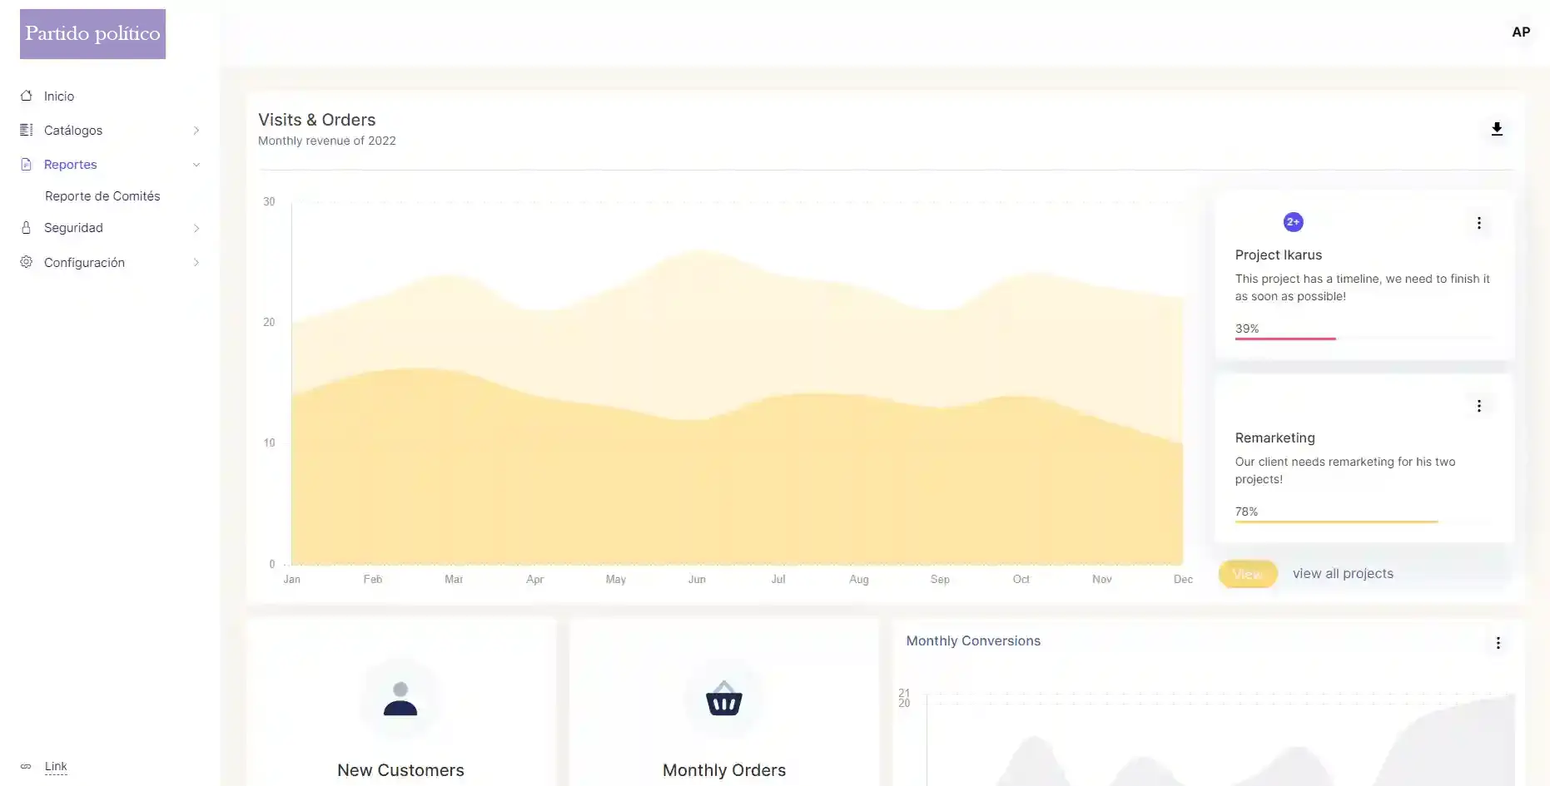Click the 78% progress value
1550x786 pixels.
point(1247,512)
